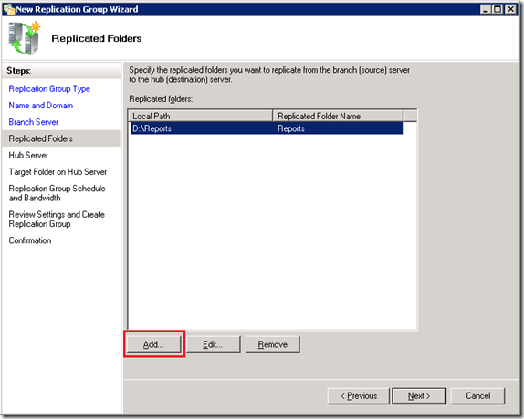Sort by Local Path column header

[x=201, y=116]
